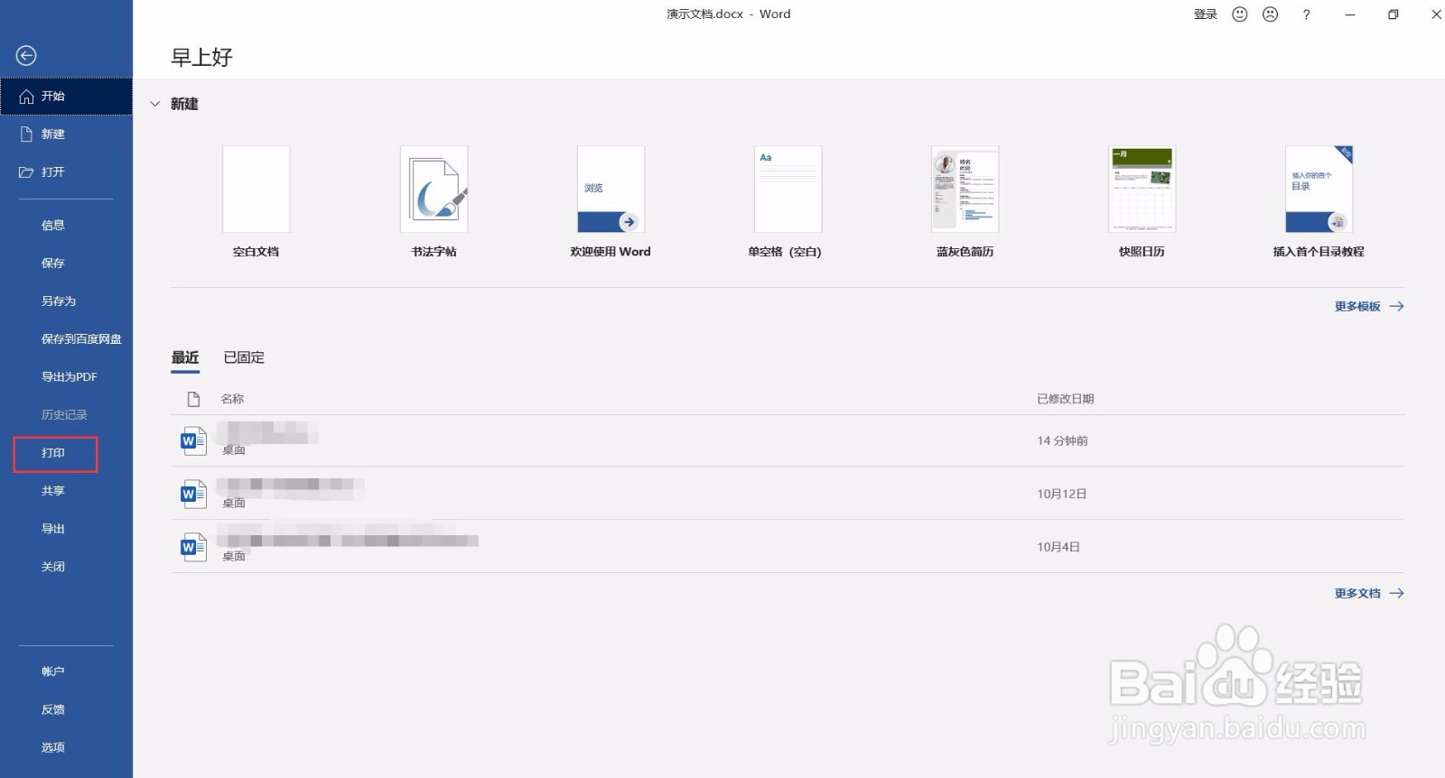
Task: Open the recent document modified 10月4日
Action: [x=788, y=546]
